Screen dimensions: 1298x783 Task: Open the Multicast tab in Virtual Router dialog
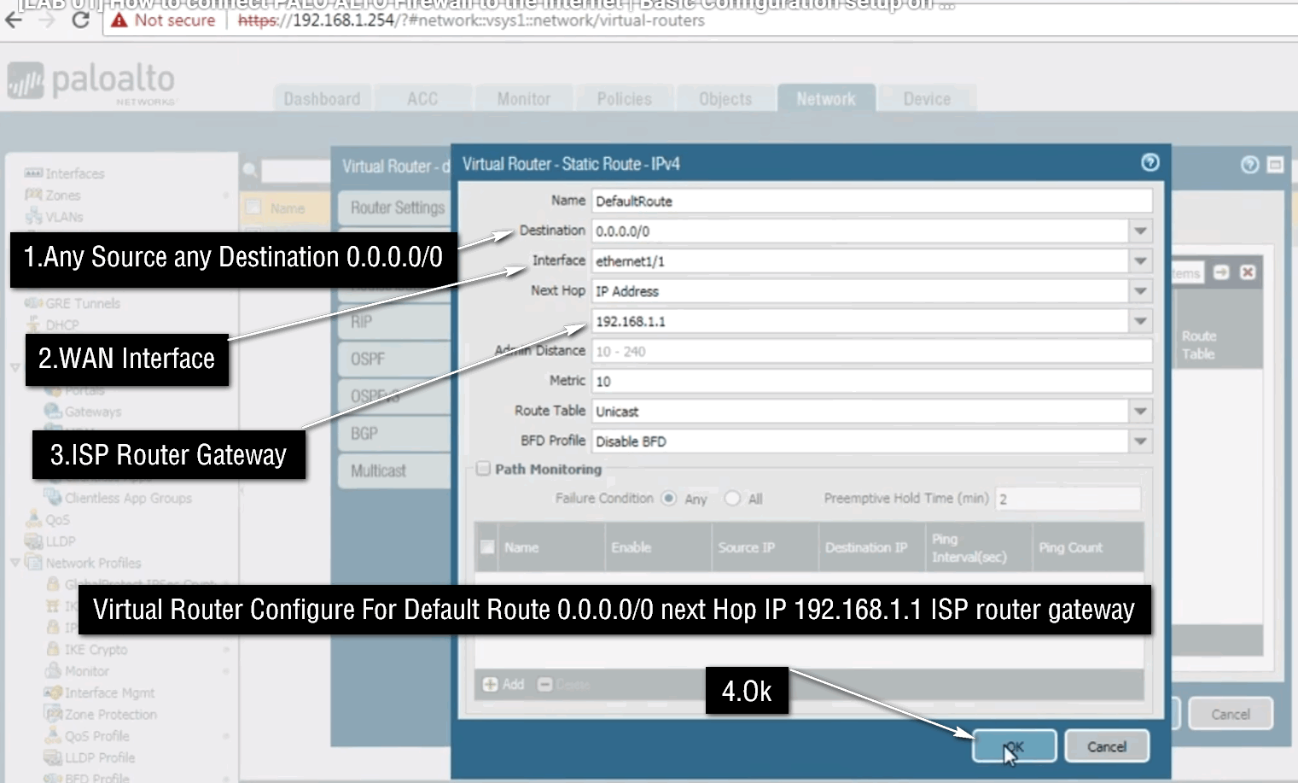pyautogui.click(x=397, y=470)
